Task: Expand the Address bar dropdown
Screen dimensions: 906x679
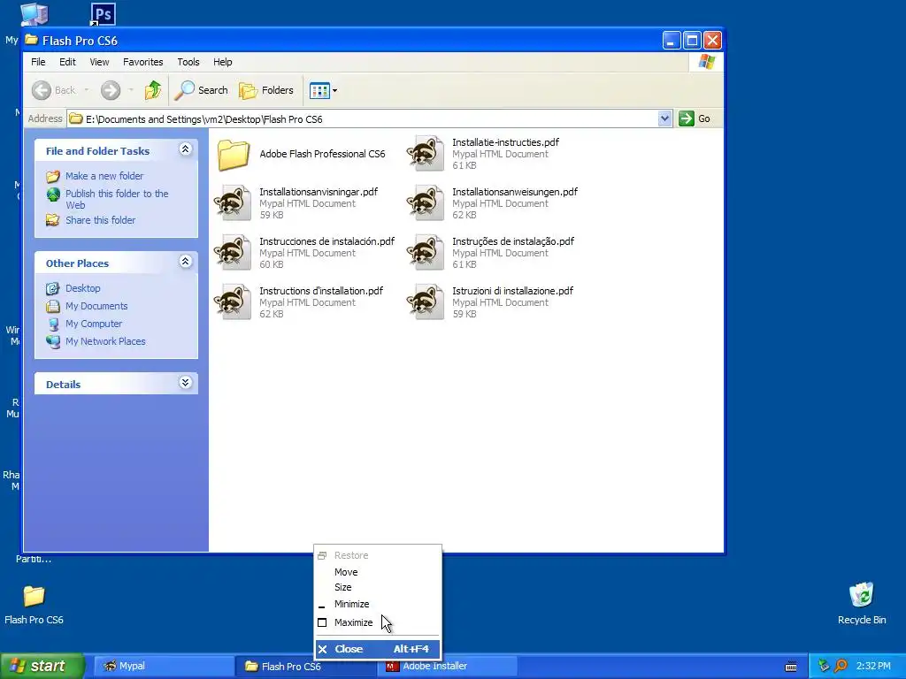Action: (x=664, y=118)
